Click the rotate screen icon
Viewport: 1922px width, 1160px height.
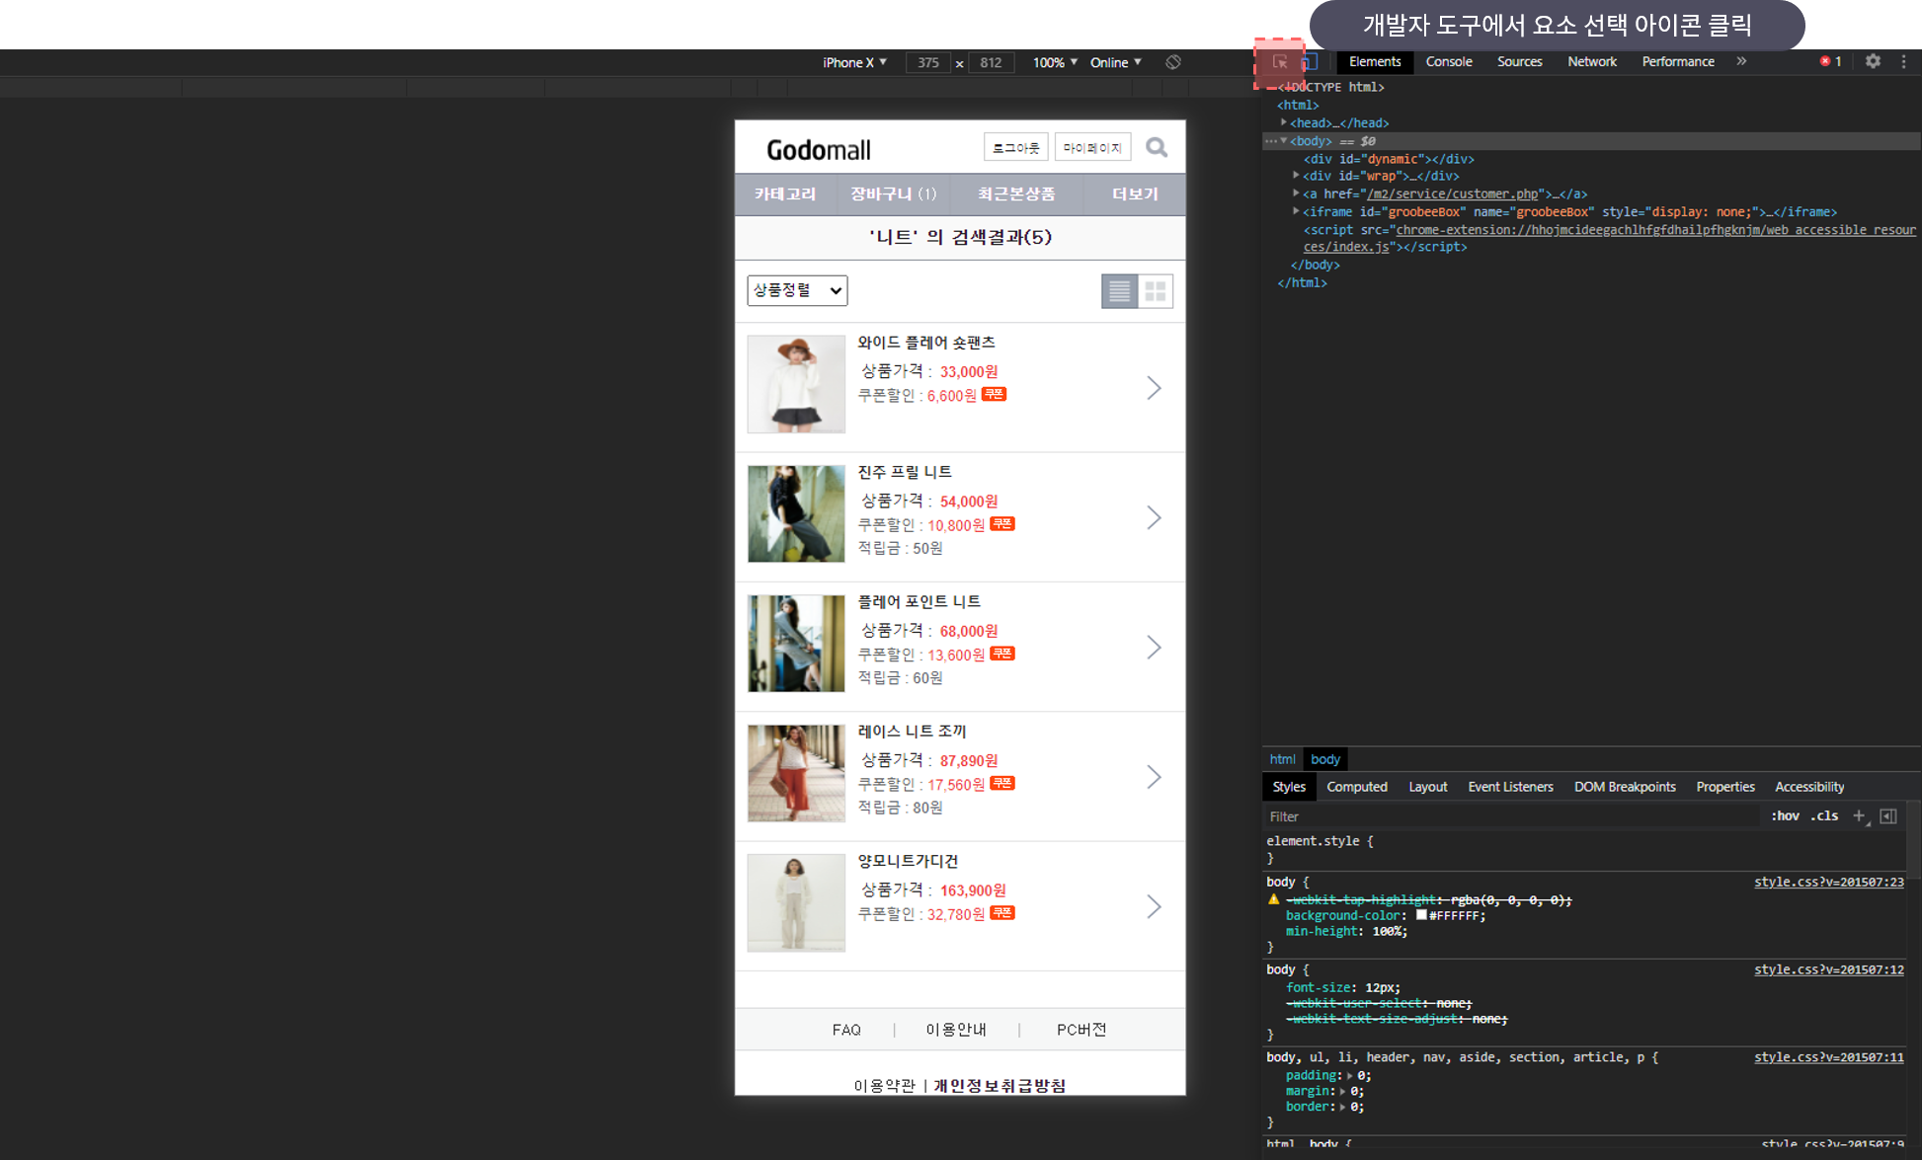[x=1173, y=62]
